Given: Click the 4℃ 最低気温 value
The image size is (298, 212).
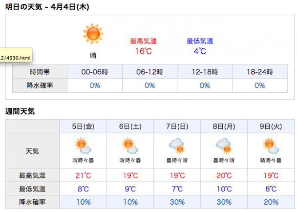Looking at the screenshot, I should 200,51.
